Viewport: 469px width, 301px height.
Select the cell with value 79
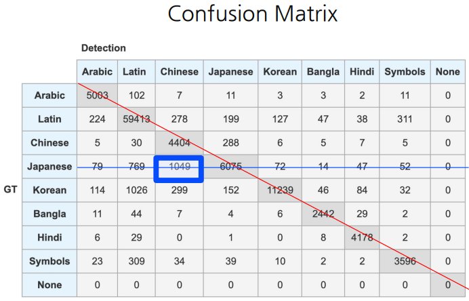(97, 166)
